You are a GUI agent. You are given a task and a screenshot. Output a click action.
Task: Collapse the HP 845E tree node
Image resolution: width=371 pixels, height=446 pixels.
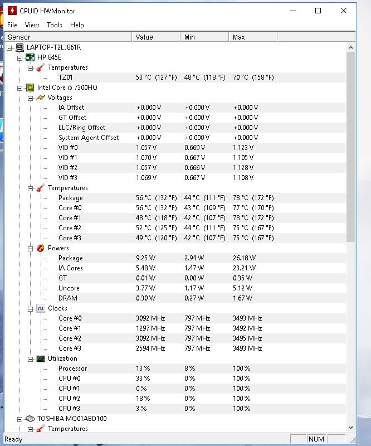(x=19, y=59)
